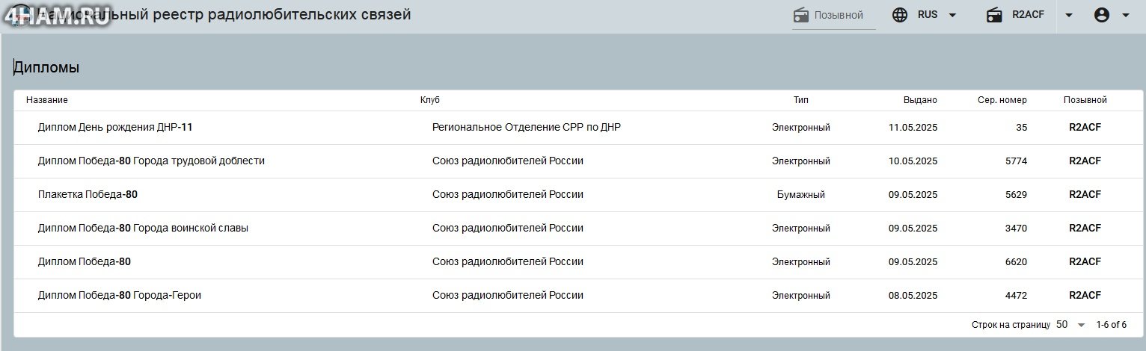This screenshot has width=1146, height=351.
Task: Click R2ACF callsign in the serial 5774 row
Action: tap(1085, 161)
